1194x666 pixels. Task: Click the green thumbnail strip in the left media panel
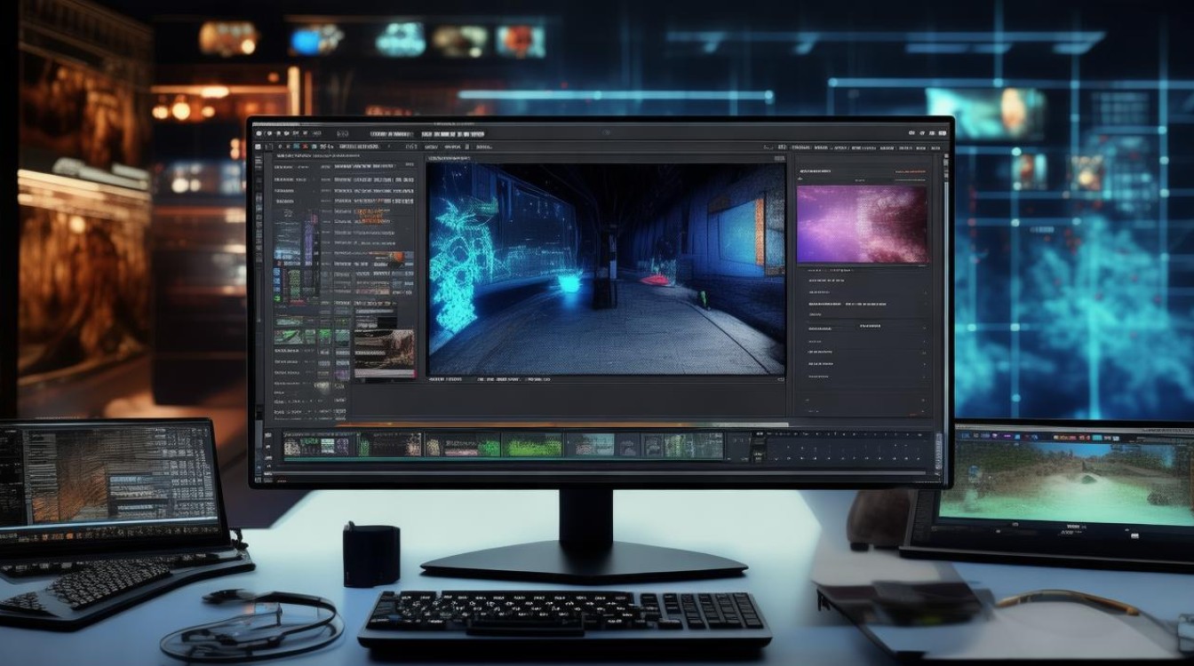[311, 337]
